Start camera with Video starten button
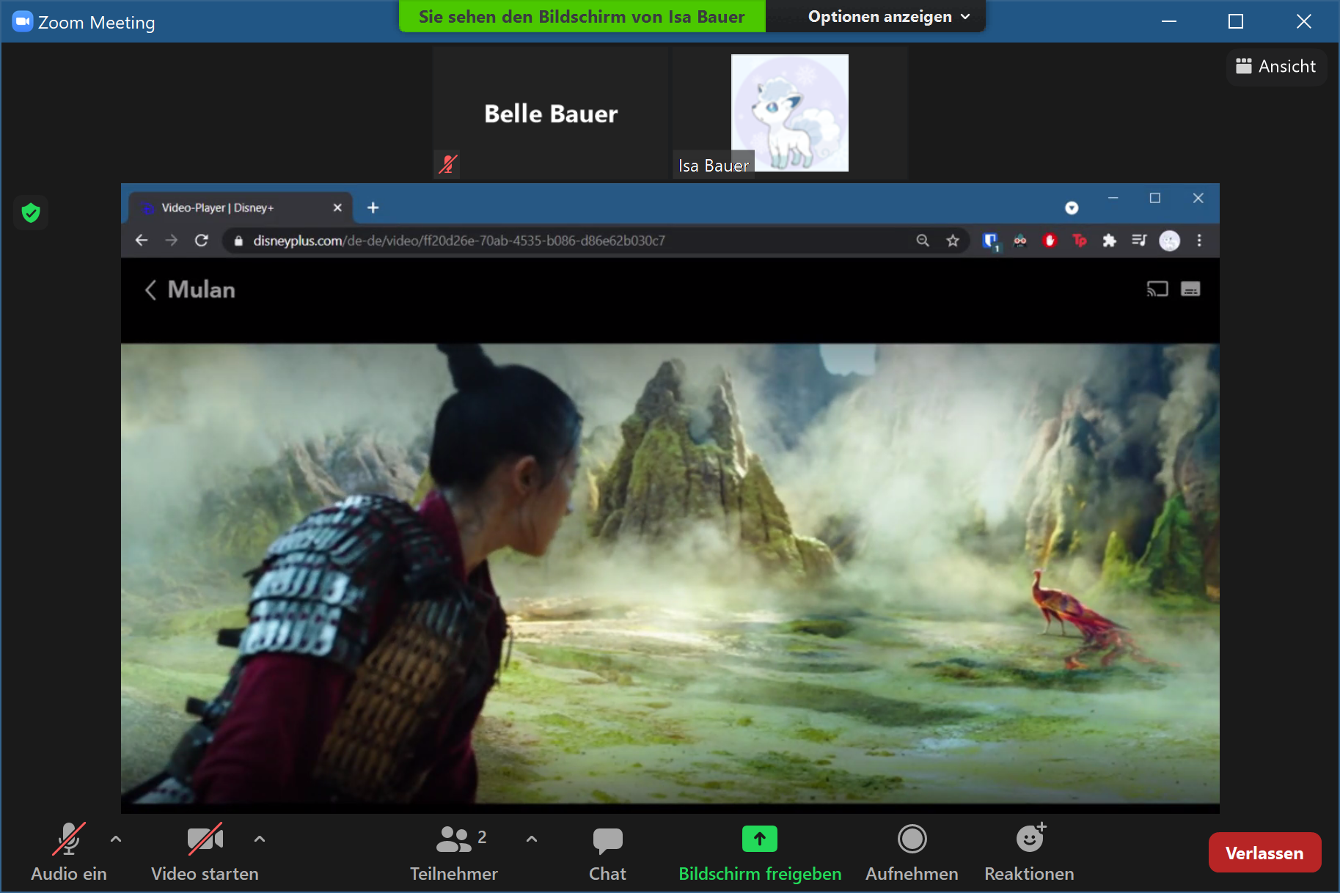Screen dimensions: 1340x893 [x=205, y=851]
